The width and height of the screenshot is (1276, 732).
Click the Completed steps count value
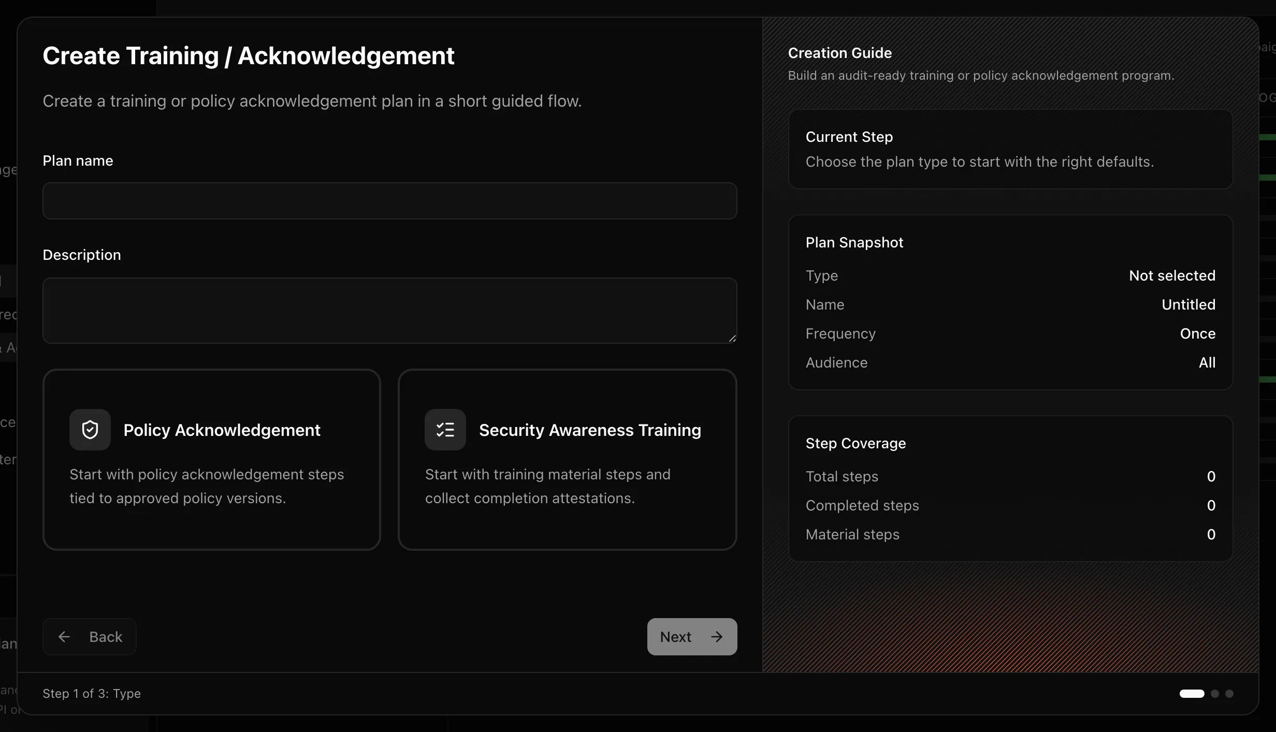pyautogui.click(x=1211, y=505)
